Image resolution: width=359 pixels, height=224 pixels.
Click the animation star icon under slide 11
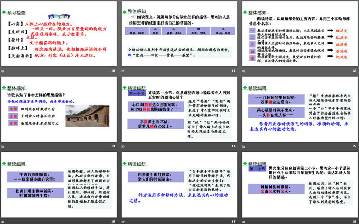pyautogui.click(x=123, y=71)
